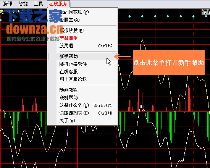The width and height of the screenshot is (210, 168).
Task: Open 快捷键列表 (K) menu entry
Action: 82,113
